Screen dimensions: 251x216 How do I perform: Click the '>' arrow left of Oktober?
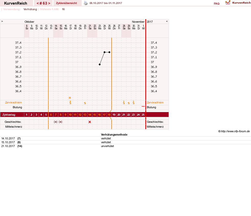click(2, 21)
